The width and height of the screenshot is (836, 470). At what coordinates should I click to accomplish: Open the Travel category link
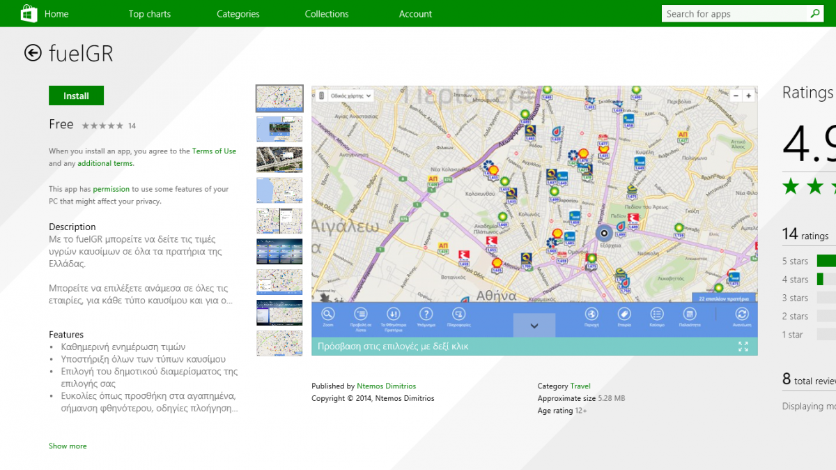point(580,386)
